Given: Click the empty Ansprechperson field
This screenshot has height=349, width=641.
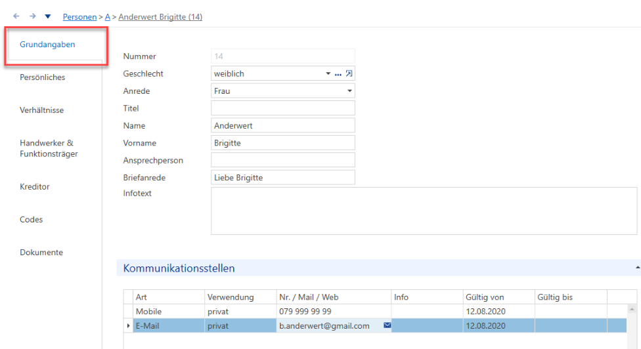Looking at the screenshot, I should pyautogui.click(x=283, y=161).
